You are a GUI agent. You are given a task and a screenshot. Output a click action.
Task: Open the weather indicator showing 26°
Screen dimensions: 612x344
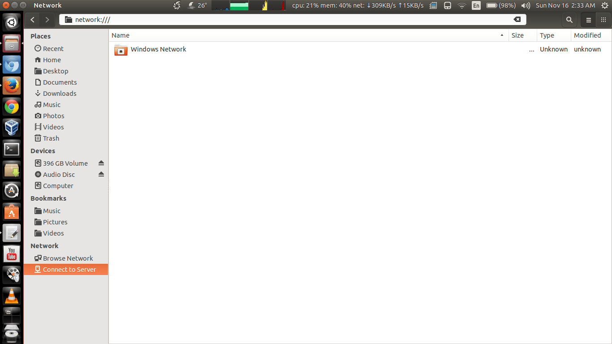click(x=198, y=5)
